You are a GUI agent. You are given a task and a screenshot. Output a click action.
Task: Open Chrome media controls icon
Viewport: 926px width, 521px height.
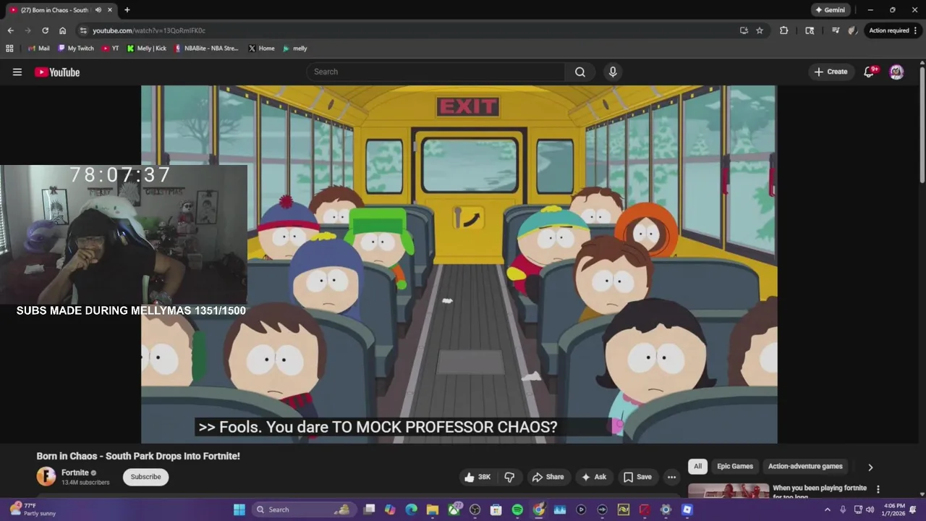(836, 30)
